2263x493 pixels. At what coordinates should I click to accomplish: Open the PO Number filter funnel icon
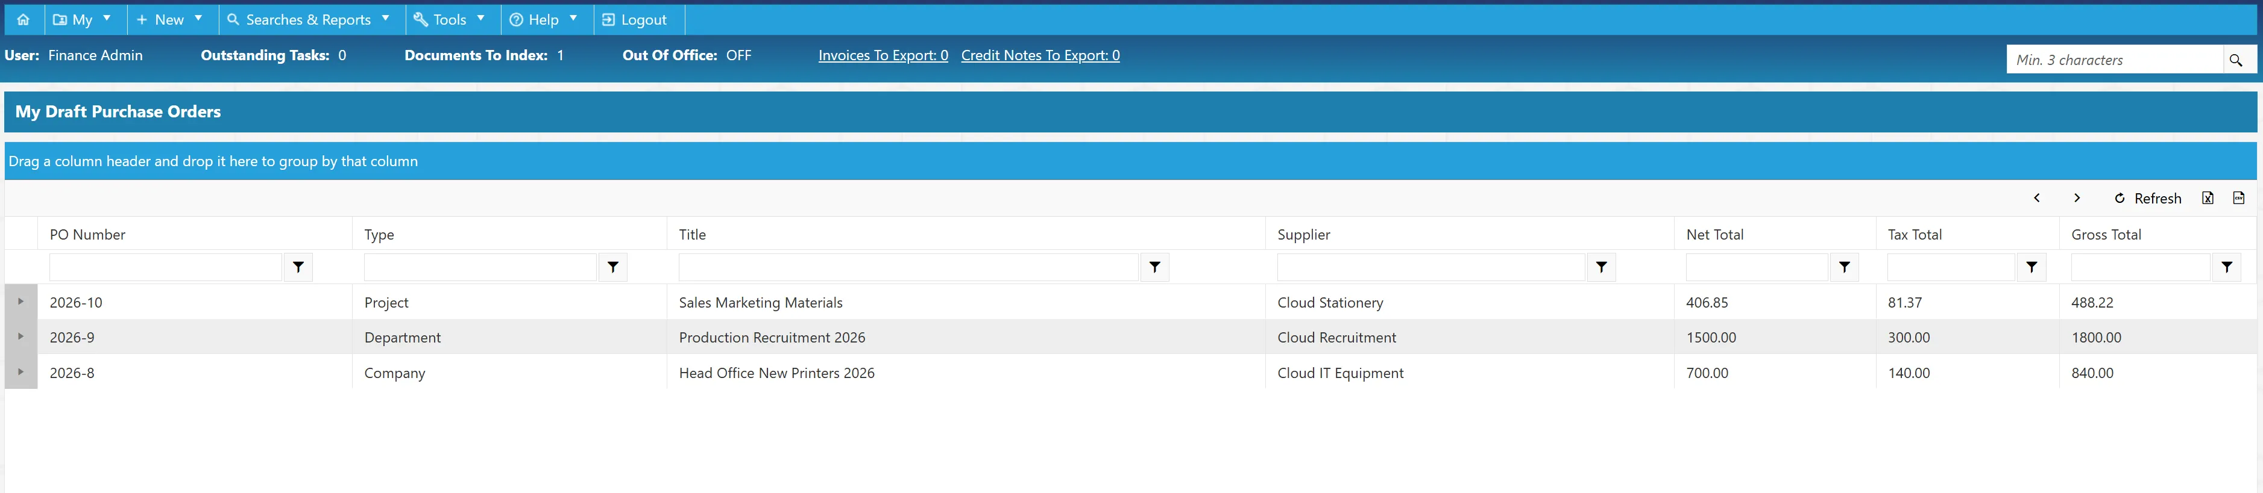pyautogui.click(x=298, y=267)
